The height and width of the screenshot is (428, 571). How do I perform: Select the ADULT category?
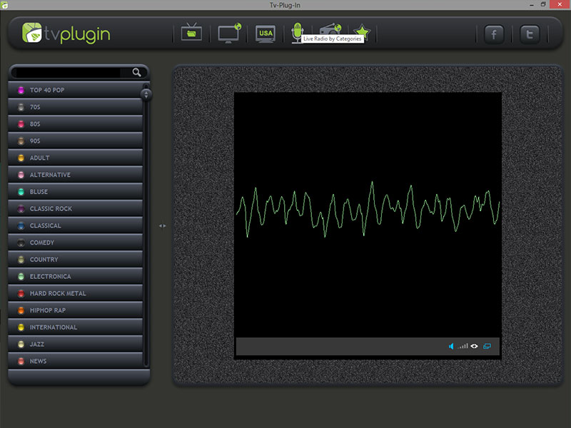tap(76, 158)
